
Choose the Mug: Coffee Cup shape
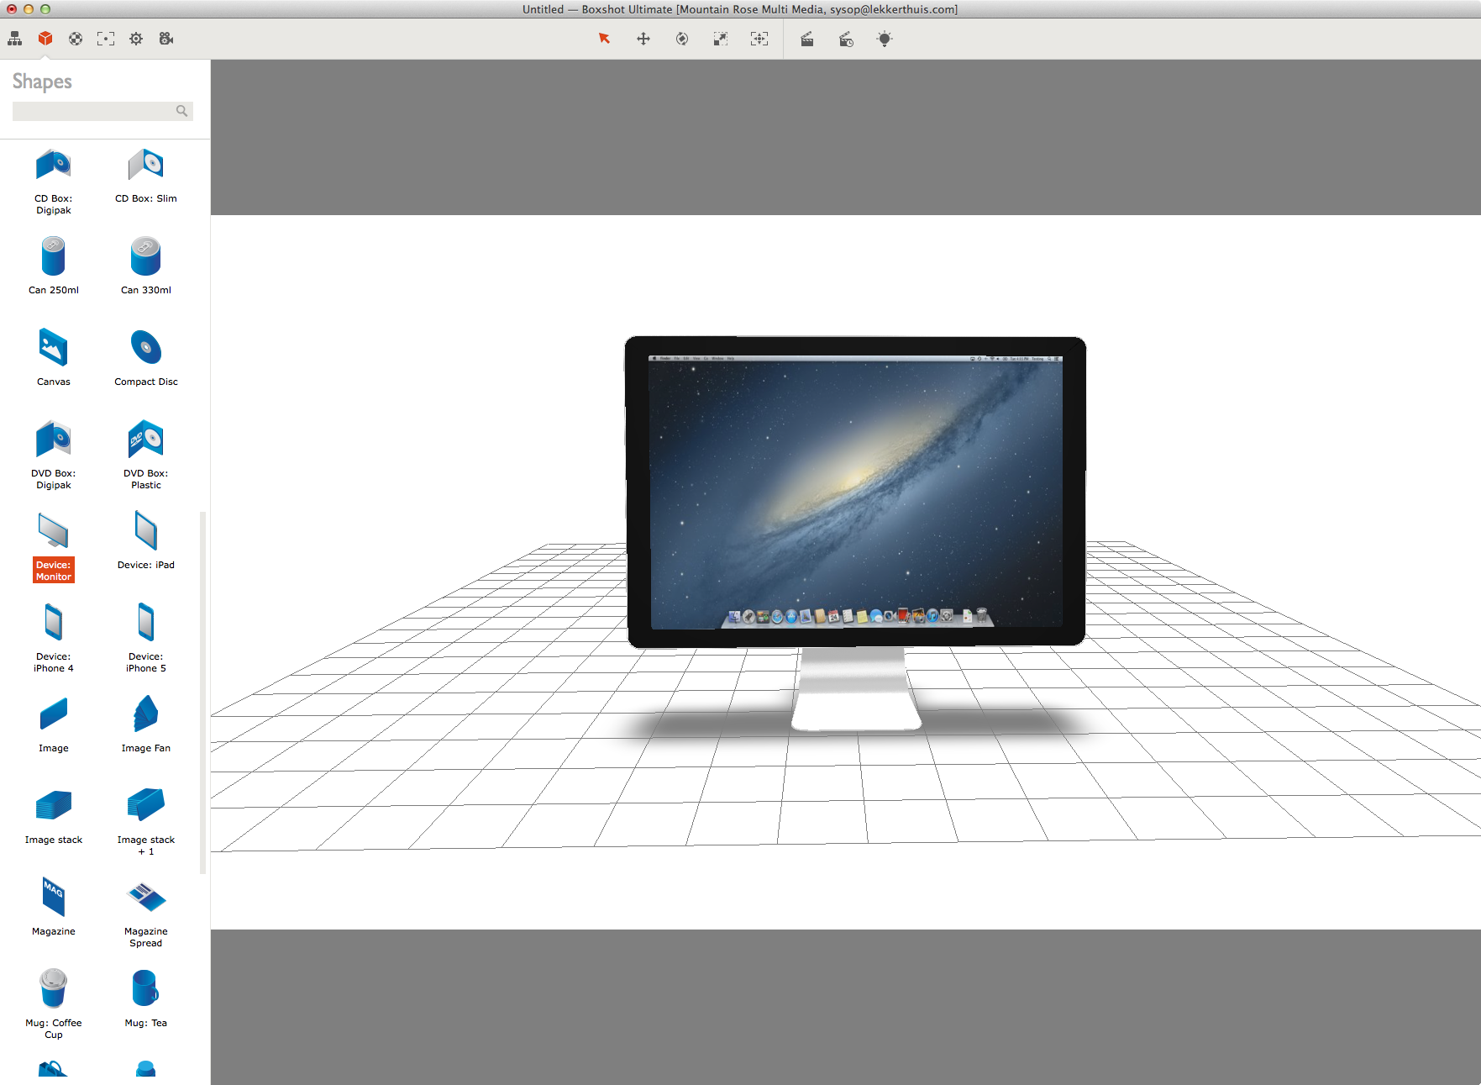[54, 1004]
